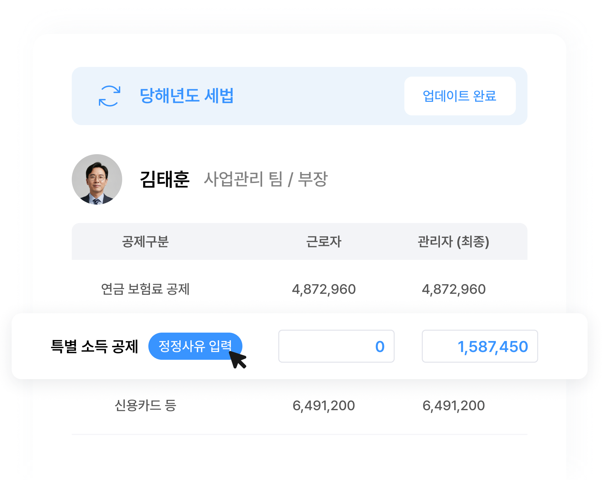Click 관리자 value 6,491,200 for 신용카드
The width and height of the screenshot is (607, 480).
pyautogui.click(x=453, y=405)
